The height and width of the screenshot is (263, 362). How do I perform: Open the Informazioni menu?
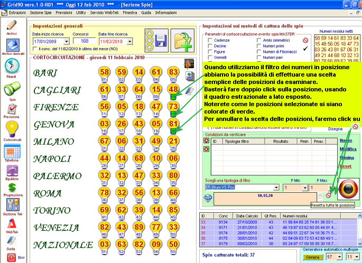click(x=166, y=13)
